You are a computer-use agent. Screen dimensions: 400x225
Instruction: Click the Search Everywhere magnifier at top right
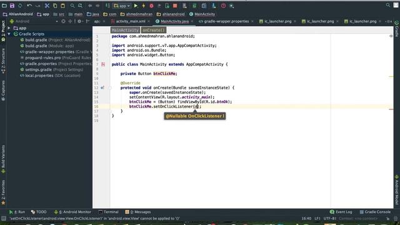click(x=388, y=5)
